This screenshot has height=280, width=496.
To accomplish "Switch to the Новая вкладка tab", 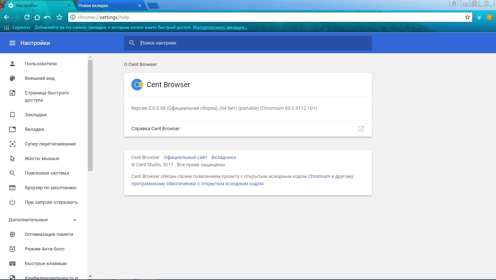I will (x=110, y=5).
